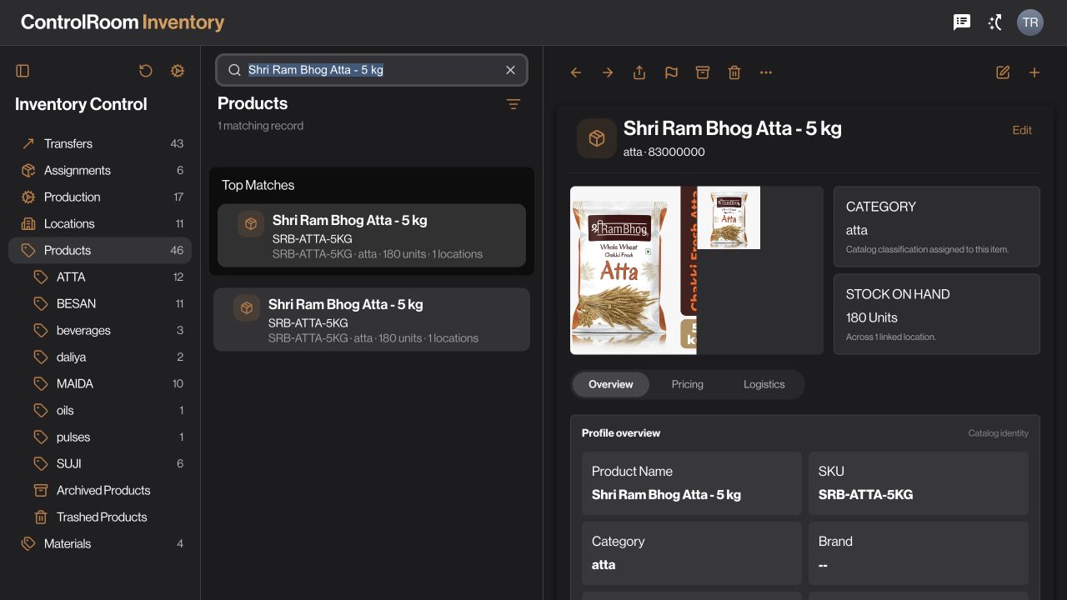This screenshot has width=1067, height=600.
Task: Archive the product with archive icon
Action: [x=703, y=72]
